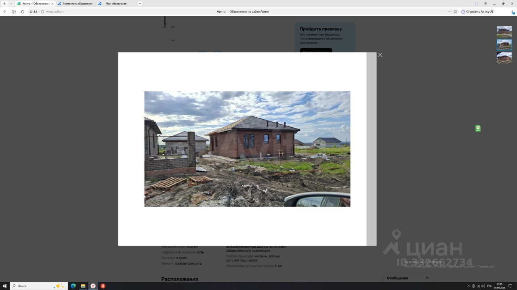Open File Explorer from the taskbar
517x290 pixels.
click(x=83, y=286)
